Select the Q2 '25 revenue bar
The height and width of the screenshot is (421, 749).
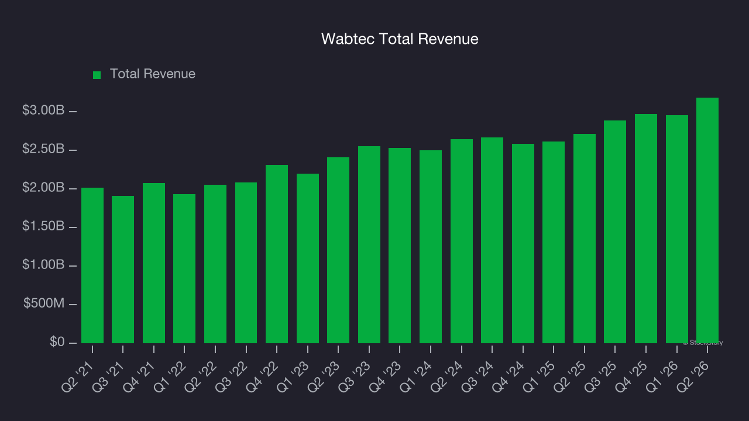pyautogui.click(x=585, y=239)
